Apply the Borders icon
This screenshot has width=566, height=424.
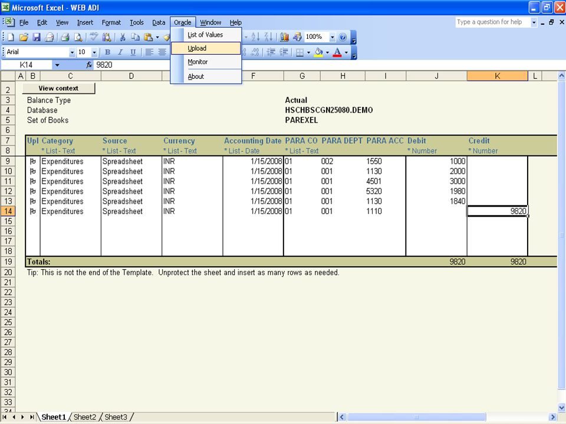tap(300, 52)
